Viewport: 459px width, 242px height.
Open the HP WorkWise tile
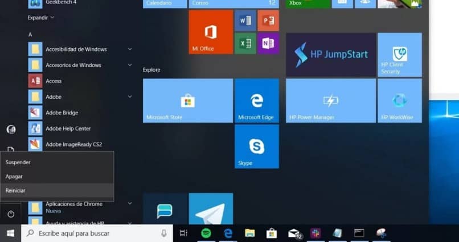400,101
